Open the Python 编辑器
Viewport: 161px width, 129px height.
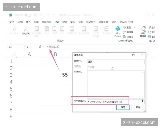pyautogui.click(x=128, y=32)
